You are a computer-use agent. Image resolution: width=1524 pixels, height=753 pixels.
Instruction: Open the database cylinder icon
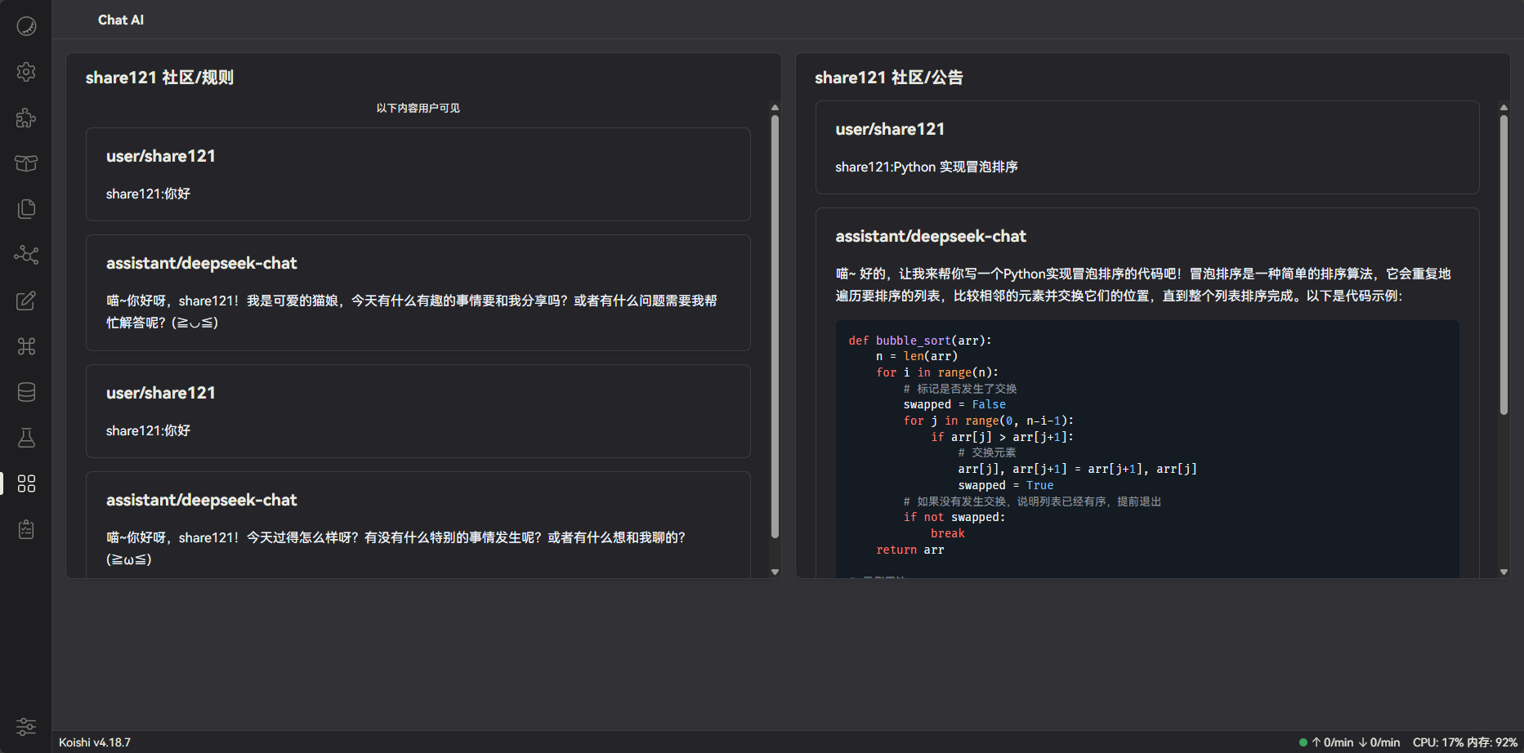26,392
